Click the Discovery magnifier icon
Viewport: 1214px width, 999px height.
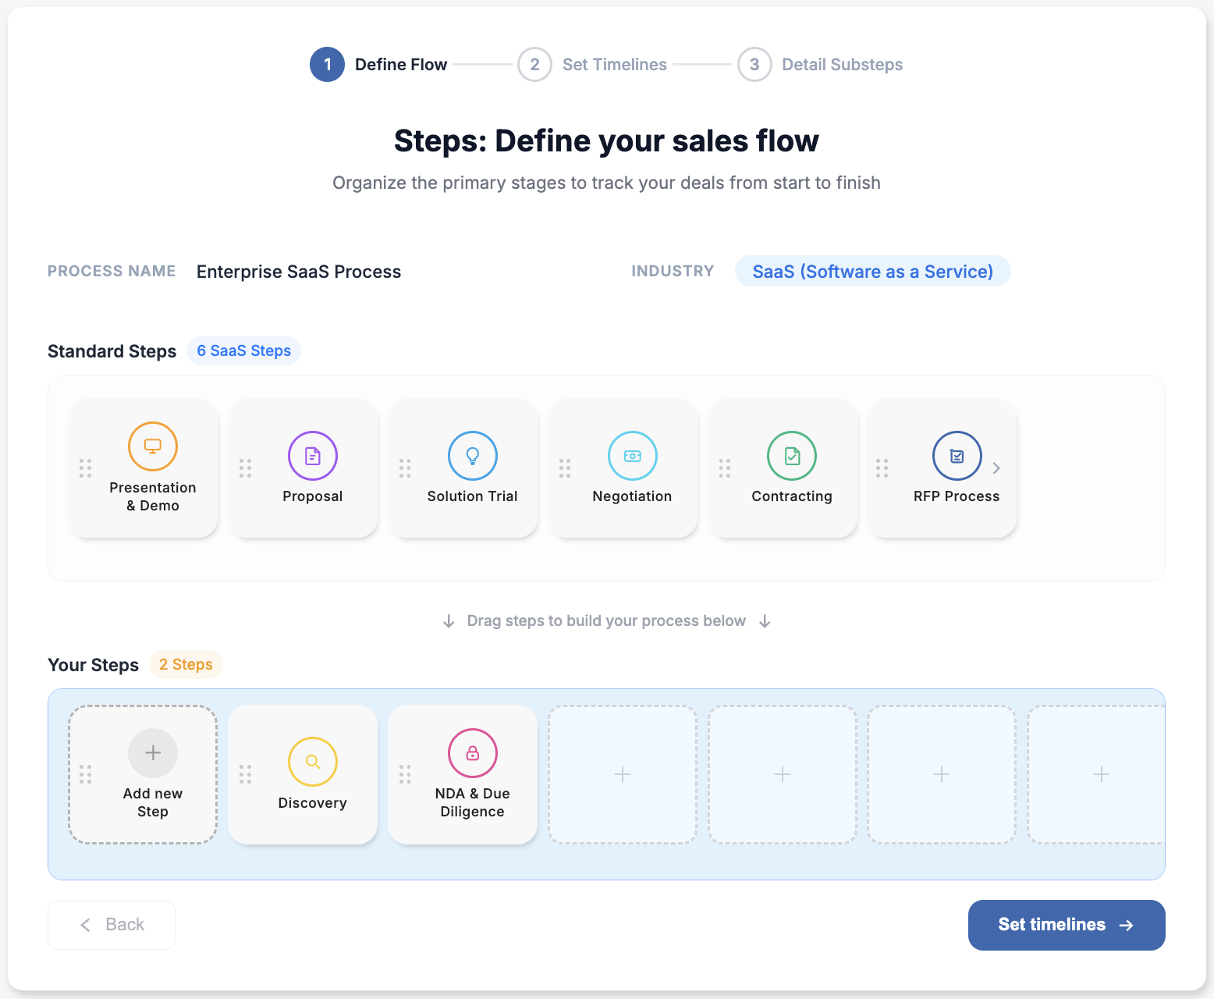click(x=313, y=762)
